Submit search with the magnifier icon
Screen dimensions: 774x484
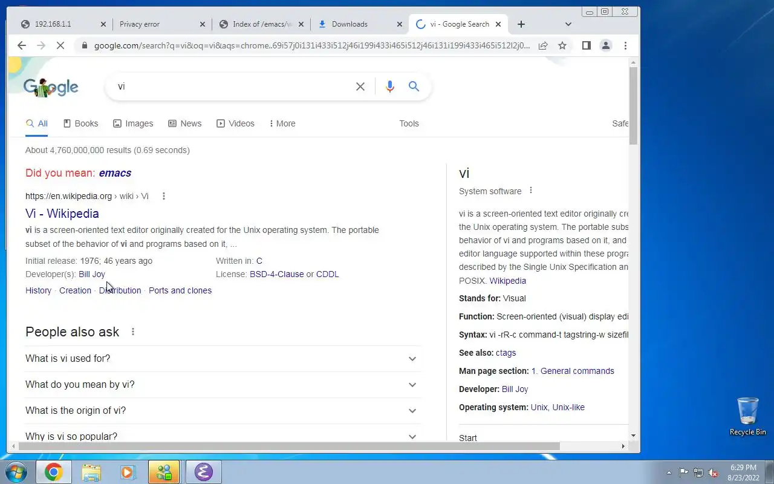[414, 87]
